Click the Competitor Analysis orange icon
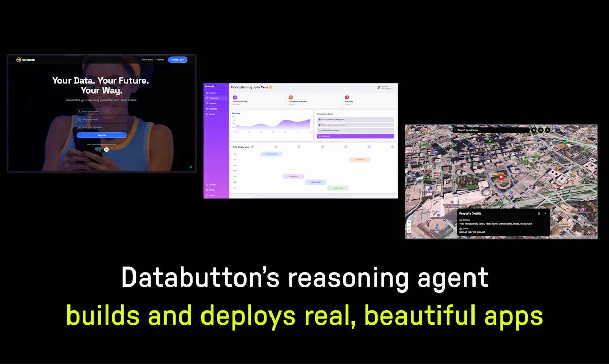The width and height of the screenshot is (609, 364). pos(291,97)
